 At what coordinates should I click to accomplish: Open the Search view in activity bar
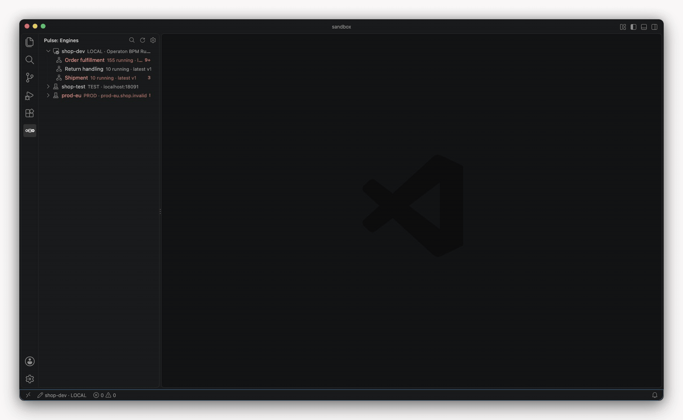(29, 60)
